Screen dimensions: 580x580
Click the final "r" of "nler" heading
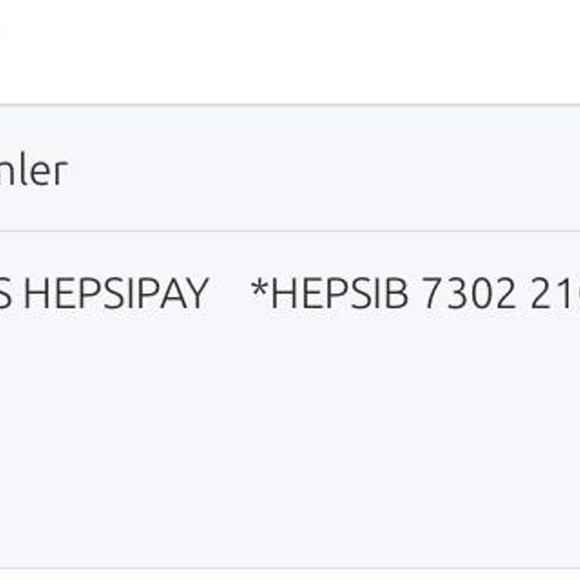(x=60, y=174)
